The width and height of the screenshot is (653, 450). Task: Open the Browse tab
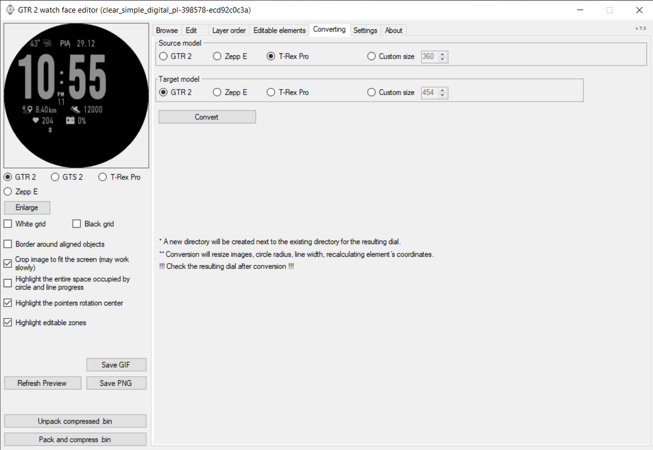pos(167,30)
